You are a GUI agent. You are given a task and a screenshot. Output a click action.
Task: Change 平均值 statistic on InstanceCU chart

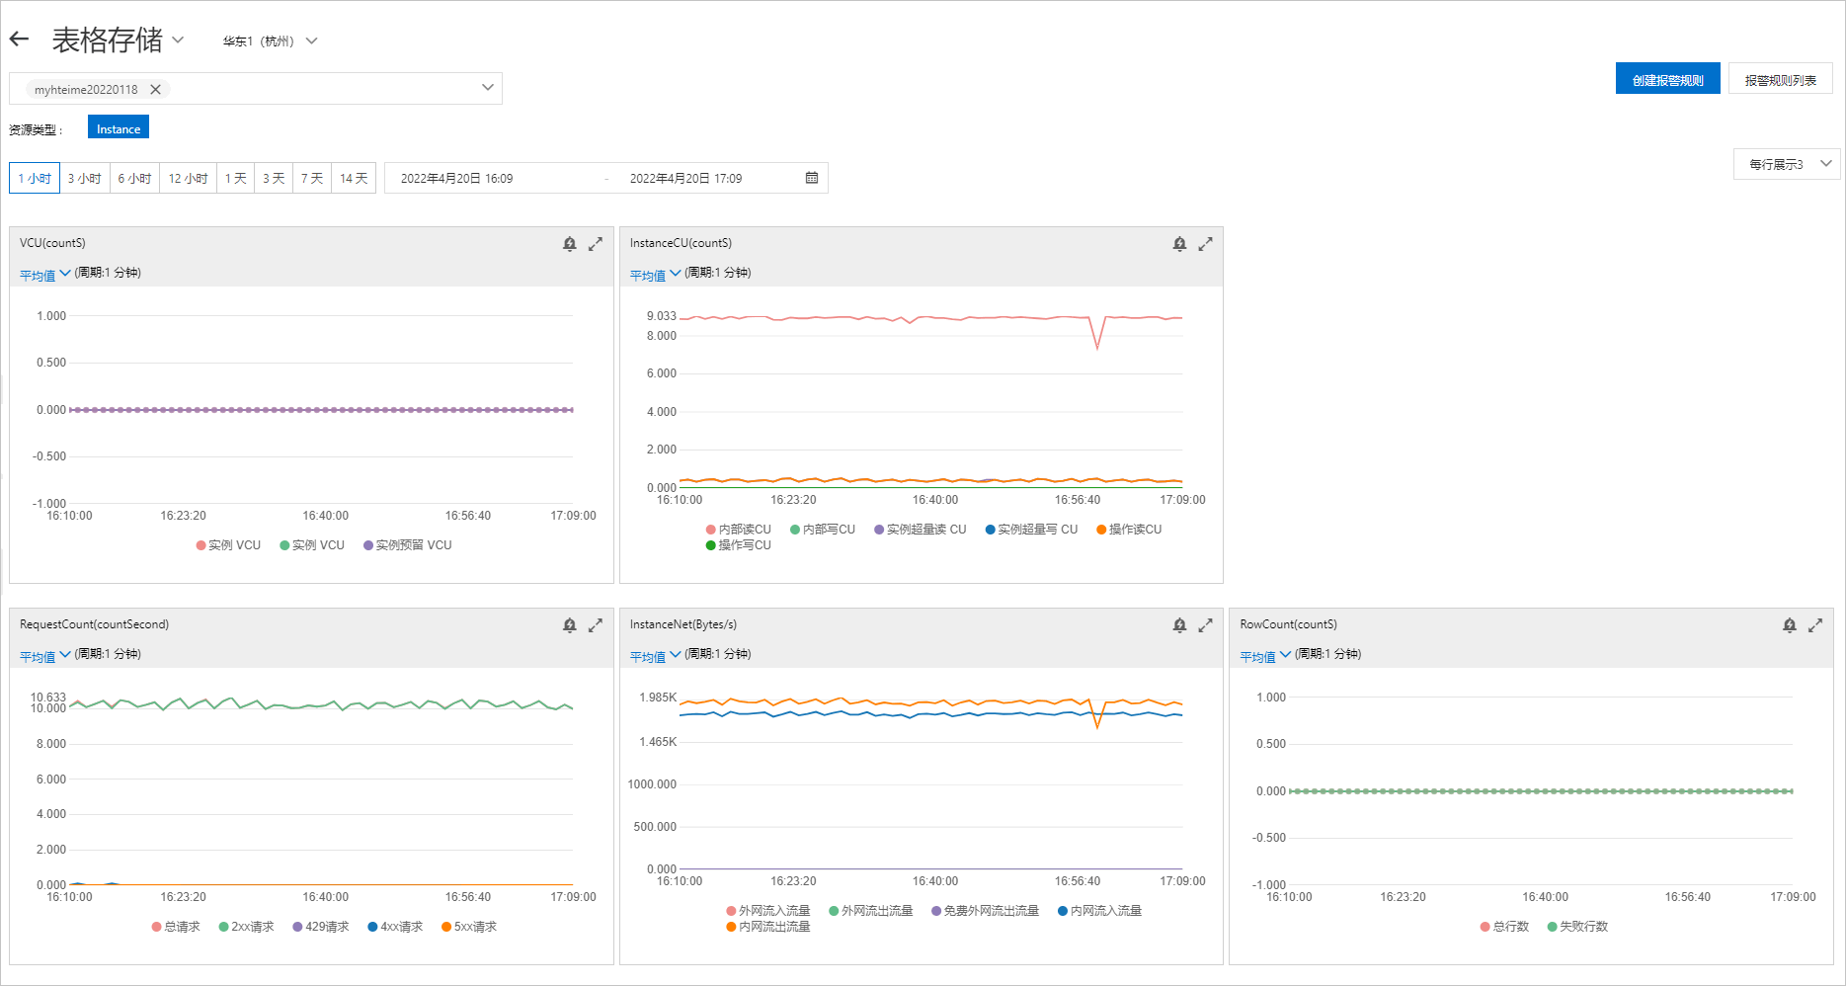tap(656, 275)
